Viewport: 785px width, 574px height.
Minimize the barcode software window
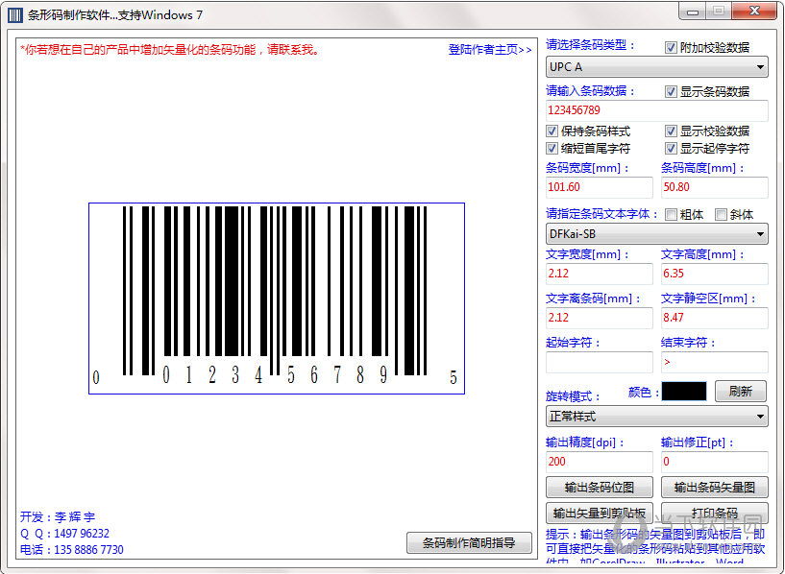coord(693,11)
